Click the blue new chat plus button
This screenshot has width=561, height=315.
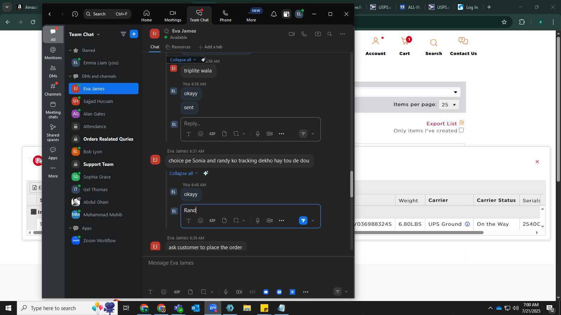click(134, 34)
